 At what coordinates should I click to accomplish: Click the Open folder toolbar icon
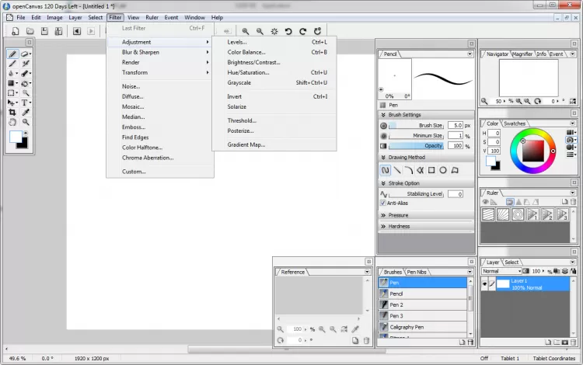30,31
